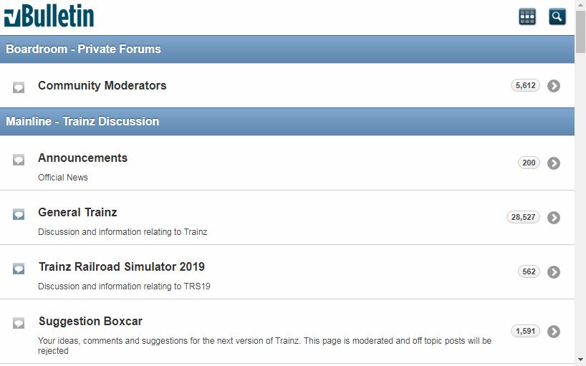Viewport: 586px width, 366px height.
Task: Open Announcements via arrow chevron
Action: coord(554,163)
